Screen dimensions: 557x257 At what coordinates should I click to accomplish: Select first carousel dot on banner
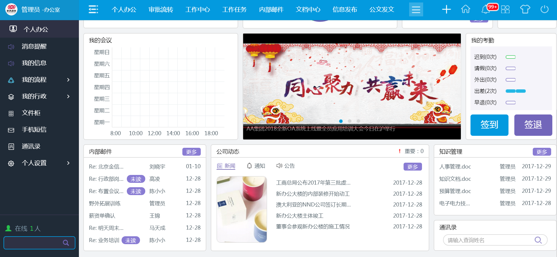point(341,121)
